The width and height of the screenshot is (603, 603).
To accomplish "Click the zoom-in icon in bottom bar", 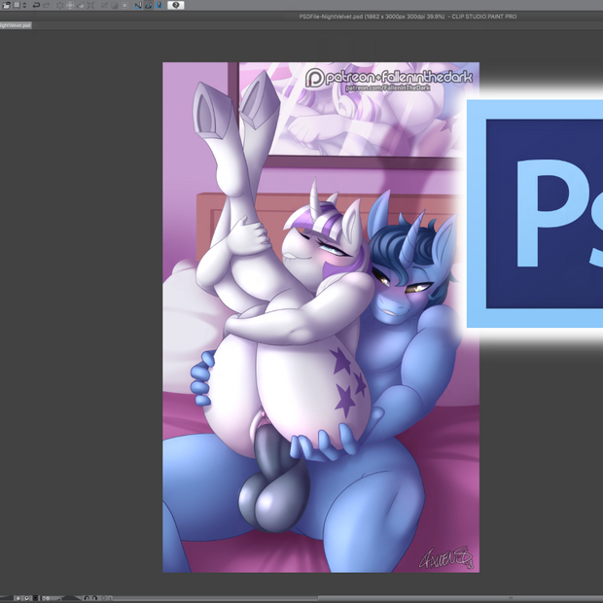I will pyautogui.click(x=26, y=598).
